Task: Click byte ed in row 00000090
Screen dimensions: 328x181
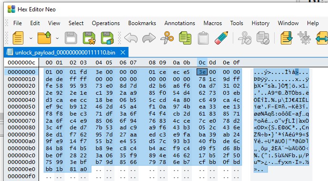Action: pos(152,135)
